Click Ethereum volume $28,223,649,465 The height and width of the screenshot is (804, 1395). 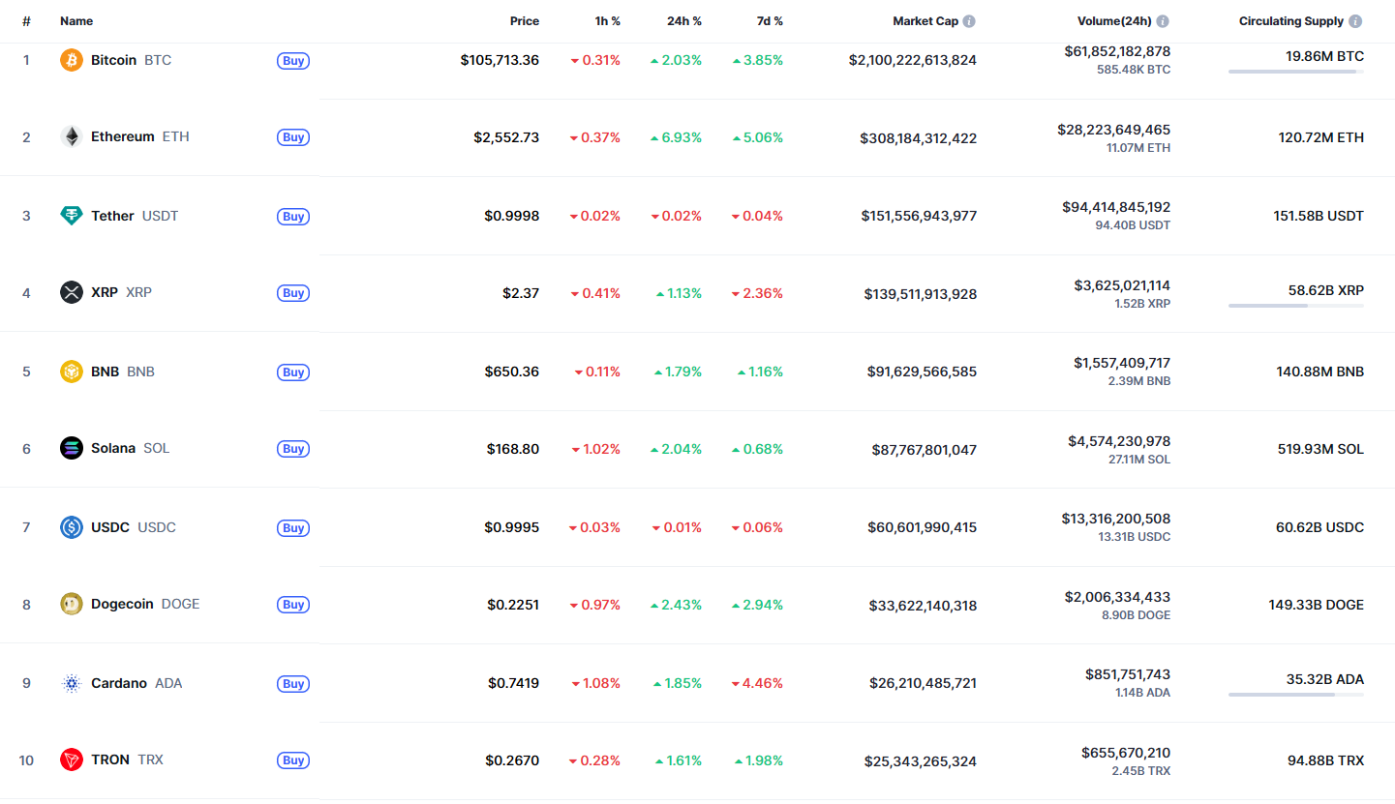1114,129
